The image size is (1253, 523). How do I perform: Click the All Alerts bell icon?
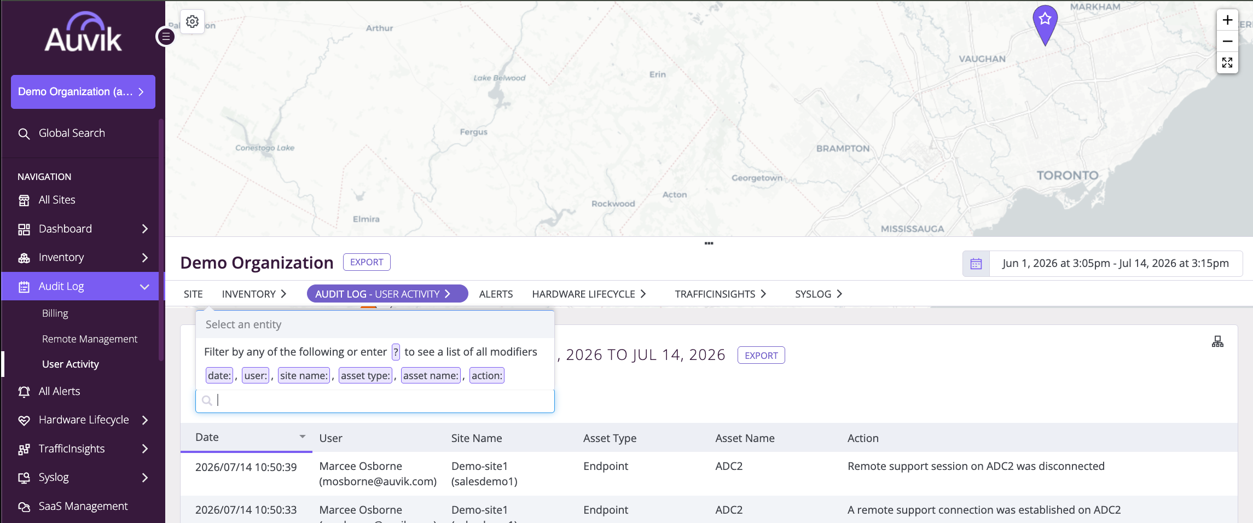[24, 392]
